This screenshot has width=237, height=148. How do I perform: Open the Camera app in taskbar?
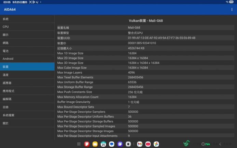click(x=128, y=144)
